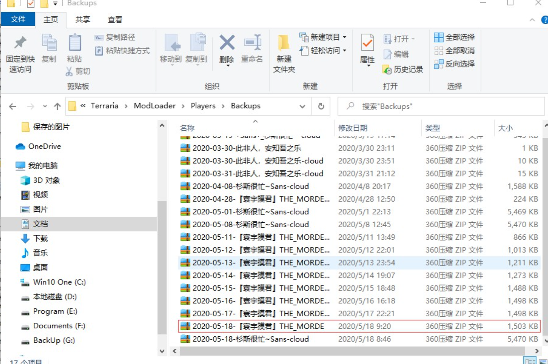The height and width of the screenshot is (364, 548).
Task: Click the search Backups input field
Action: pos(441,106)
